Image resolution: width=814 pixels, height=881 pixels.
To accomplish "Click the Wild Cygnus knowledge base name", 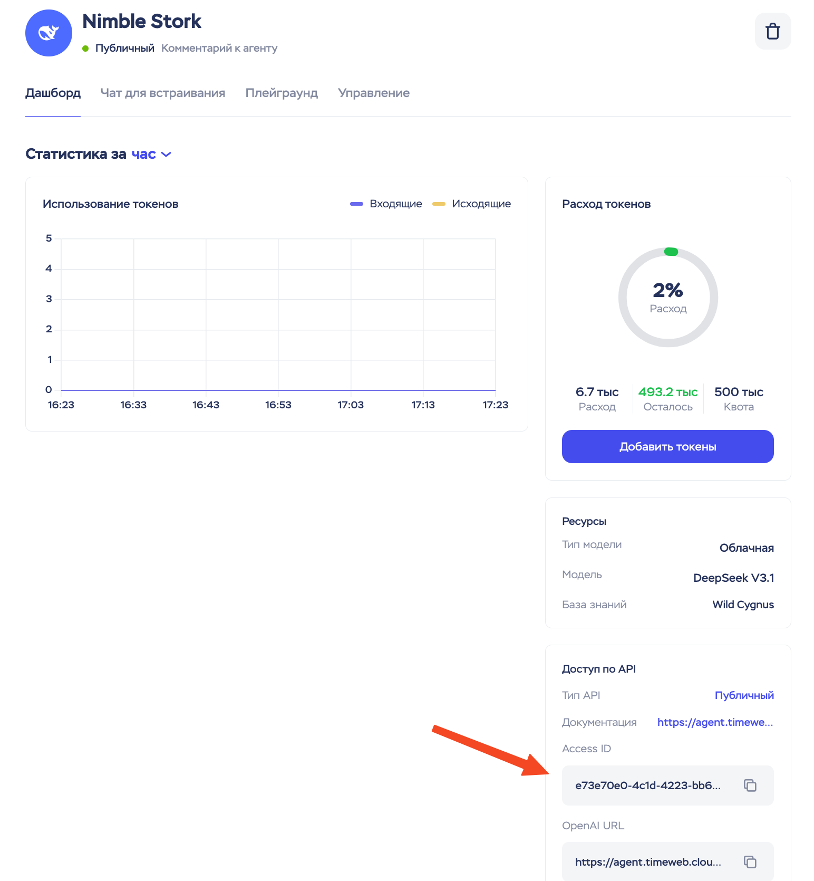I will point(743,605).
